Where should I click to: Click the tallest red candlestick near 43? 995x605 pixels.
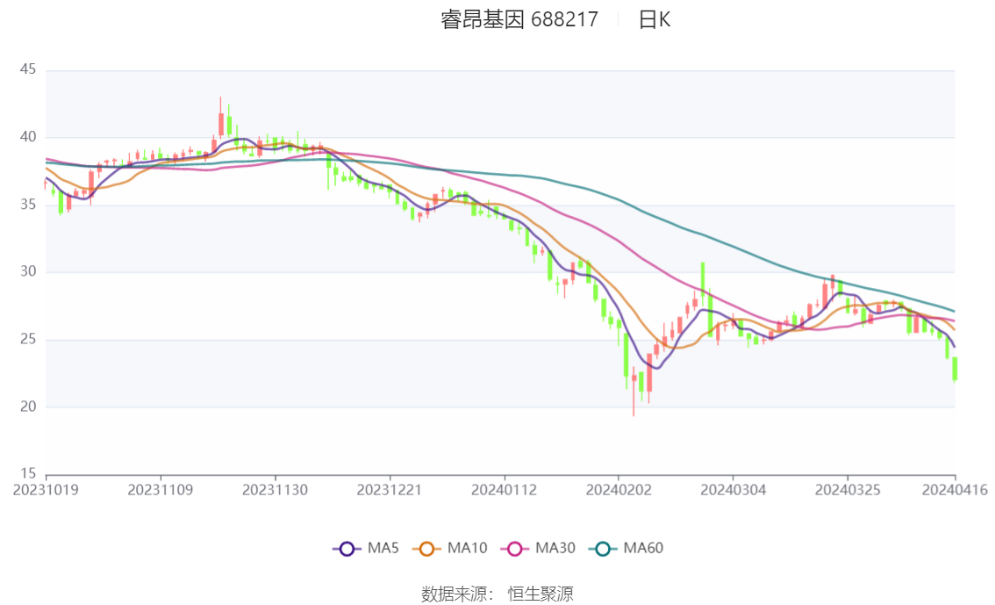[221, 118]
